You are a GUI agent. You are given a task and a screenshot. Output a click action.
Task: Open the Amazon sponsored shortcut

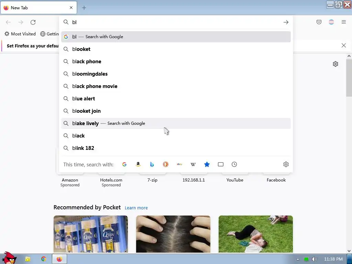[x=70, y=180]
